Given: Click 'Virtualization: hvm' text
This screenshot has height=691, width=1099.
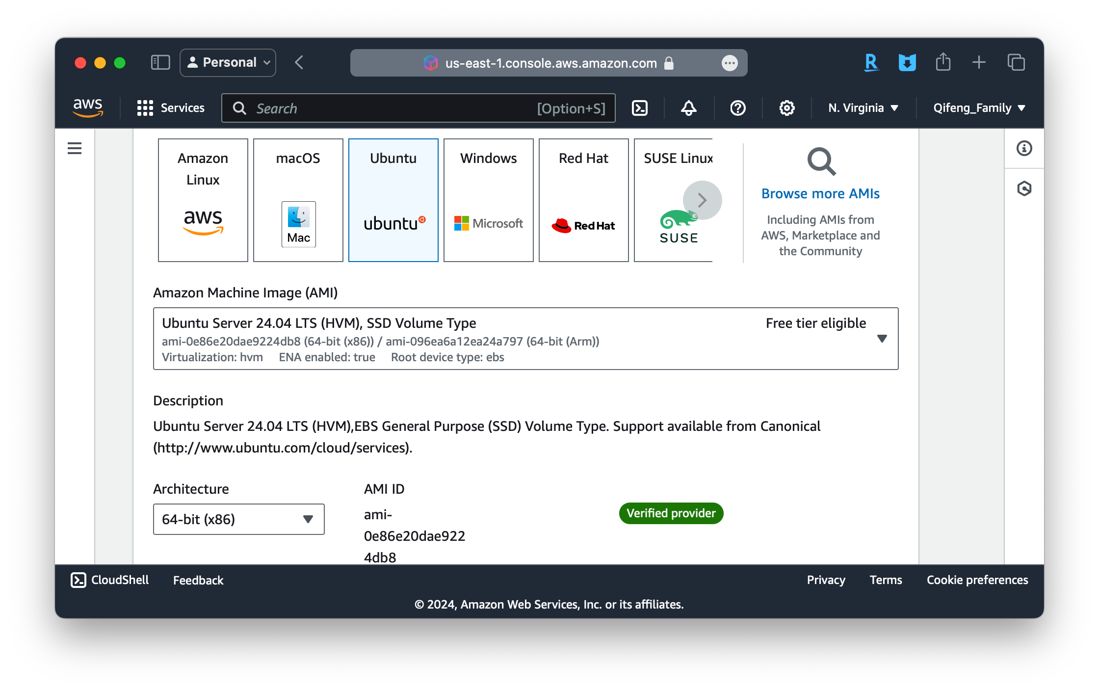Looking at the screenshot, I should pos(212,357).
